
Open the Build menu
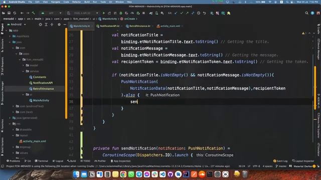pyautogui.click(x=87, y=2)
